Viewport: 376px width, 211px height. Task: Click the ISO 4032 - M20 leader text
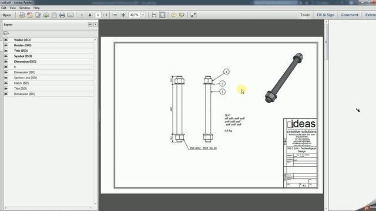click(x=203, y=148)
